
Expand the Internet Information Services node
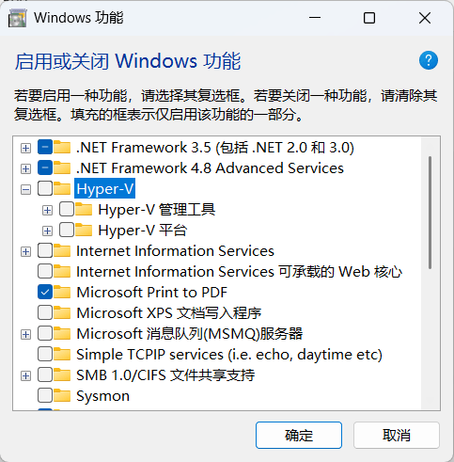(25, 251)
